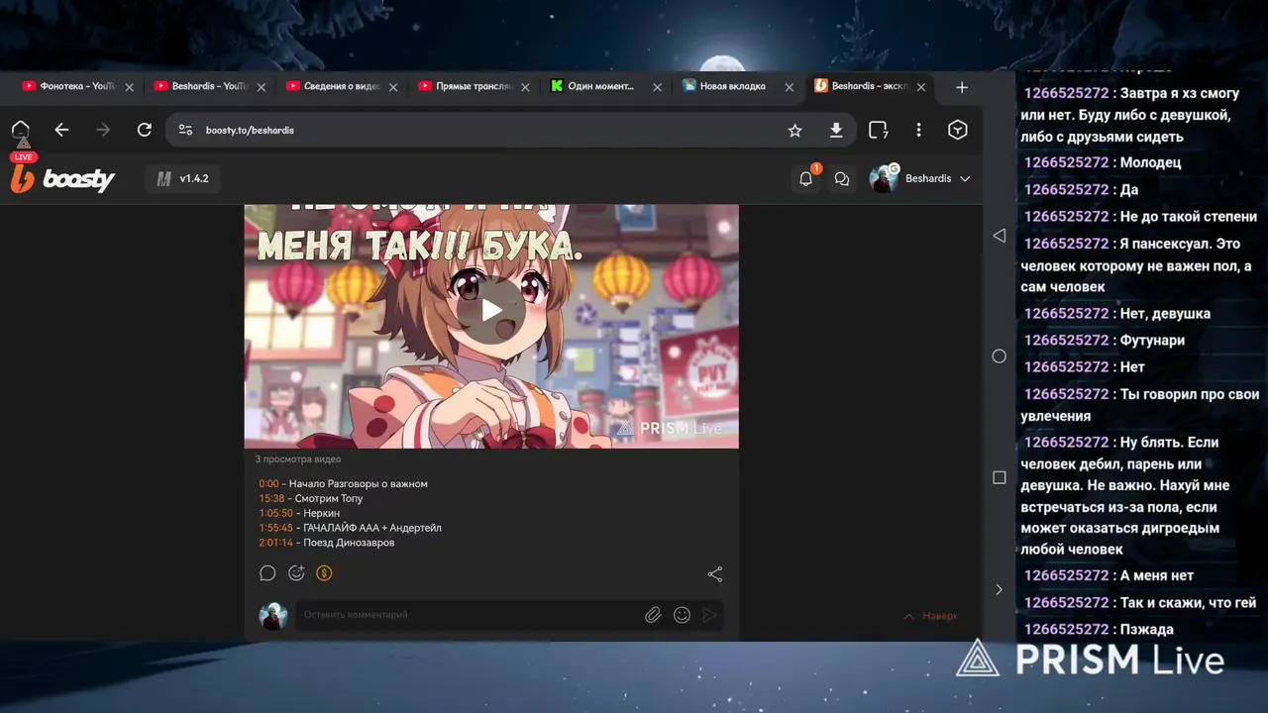Open emoji picker in the comment box
The image size is (1268, 713).
[682, 615]
